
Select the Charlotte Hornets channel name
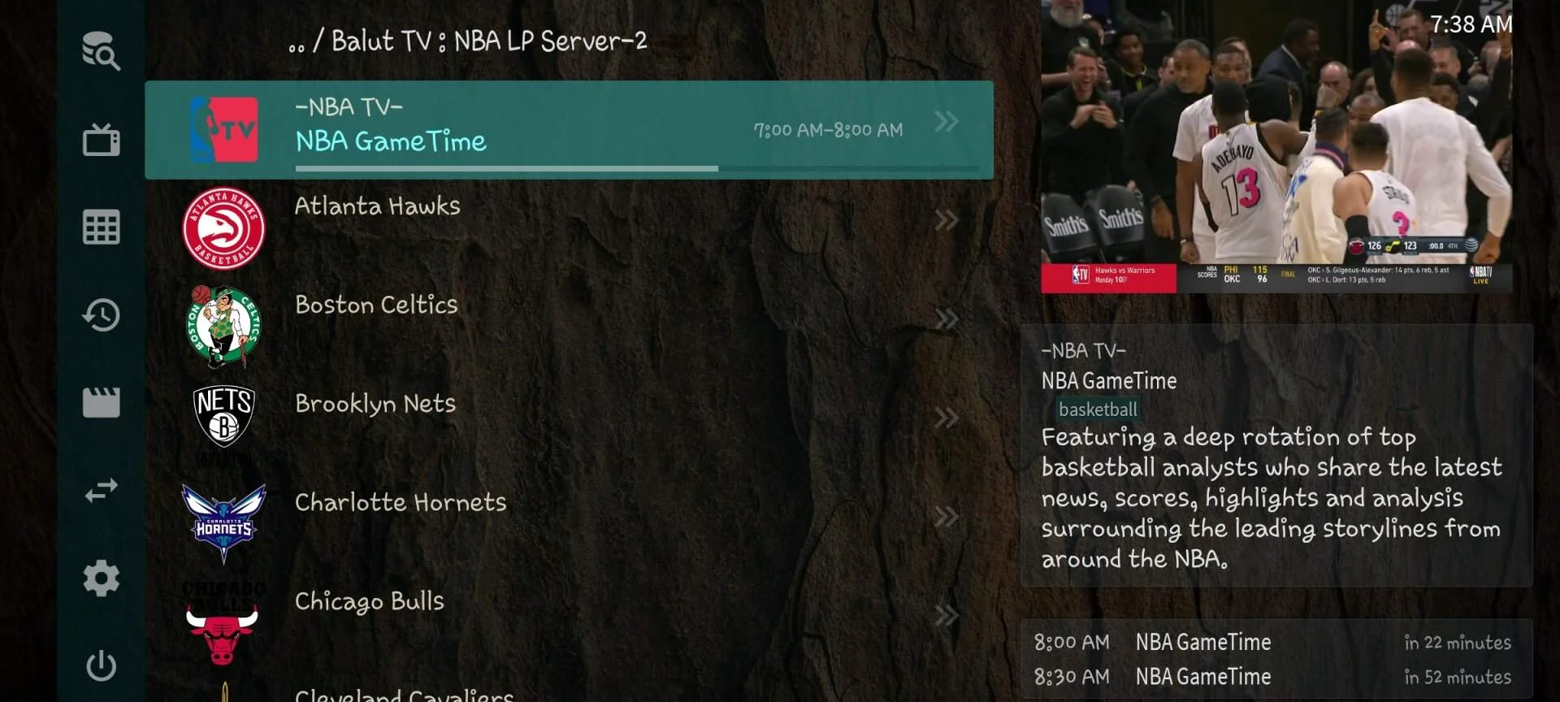pyautogui.click(x=401, y=502)
